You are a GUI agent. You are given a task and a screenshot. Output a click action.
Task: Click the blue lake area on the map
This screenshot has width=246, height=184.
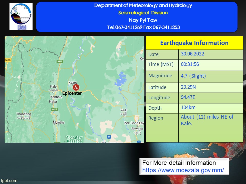[121, 81]
